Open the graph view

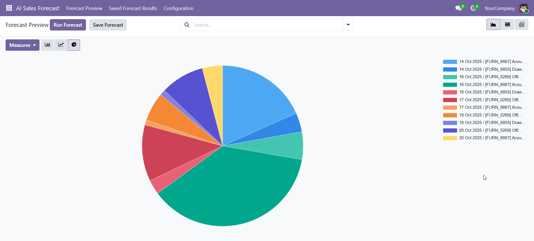click(493, 25)
